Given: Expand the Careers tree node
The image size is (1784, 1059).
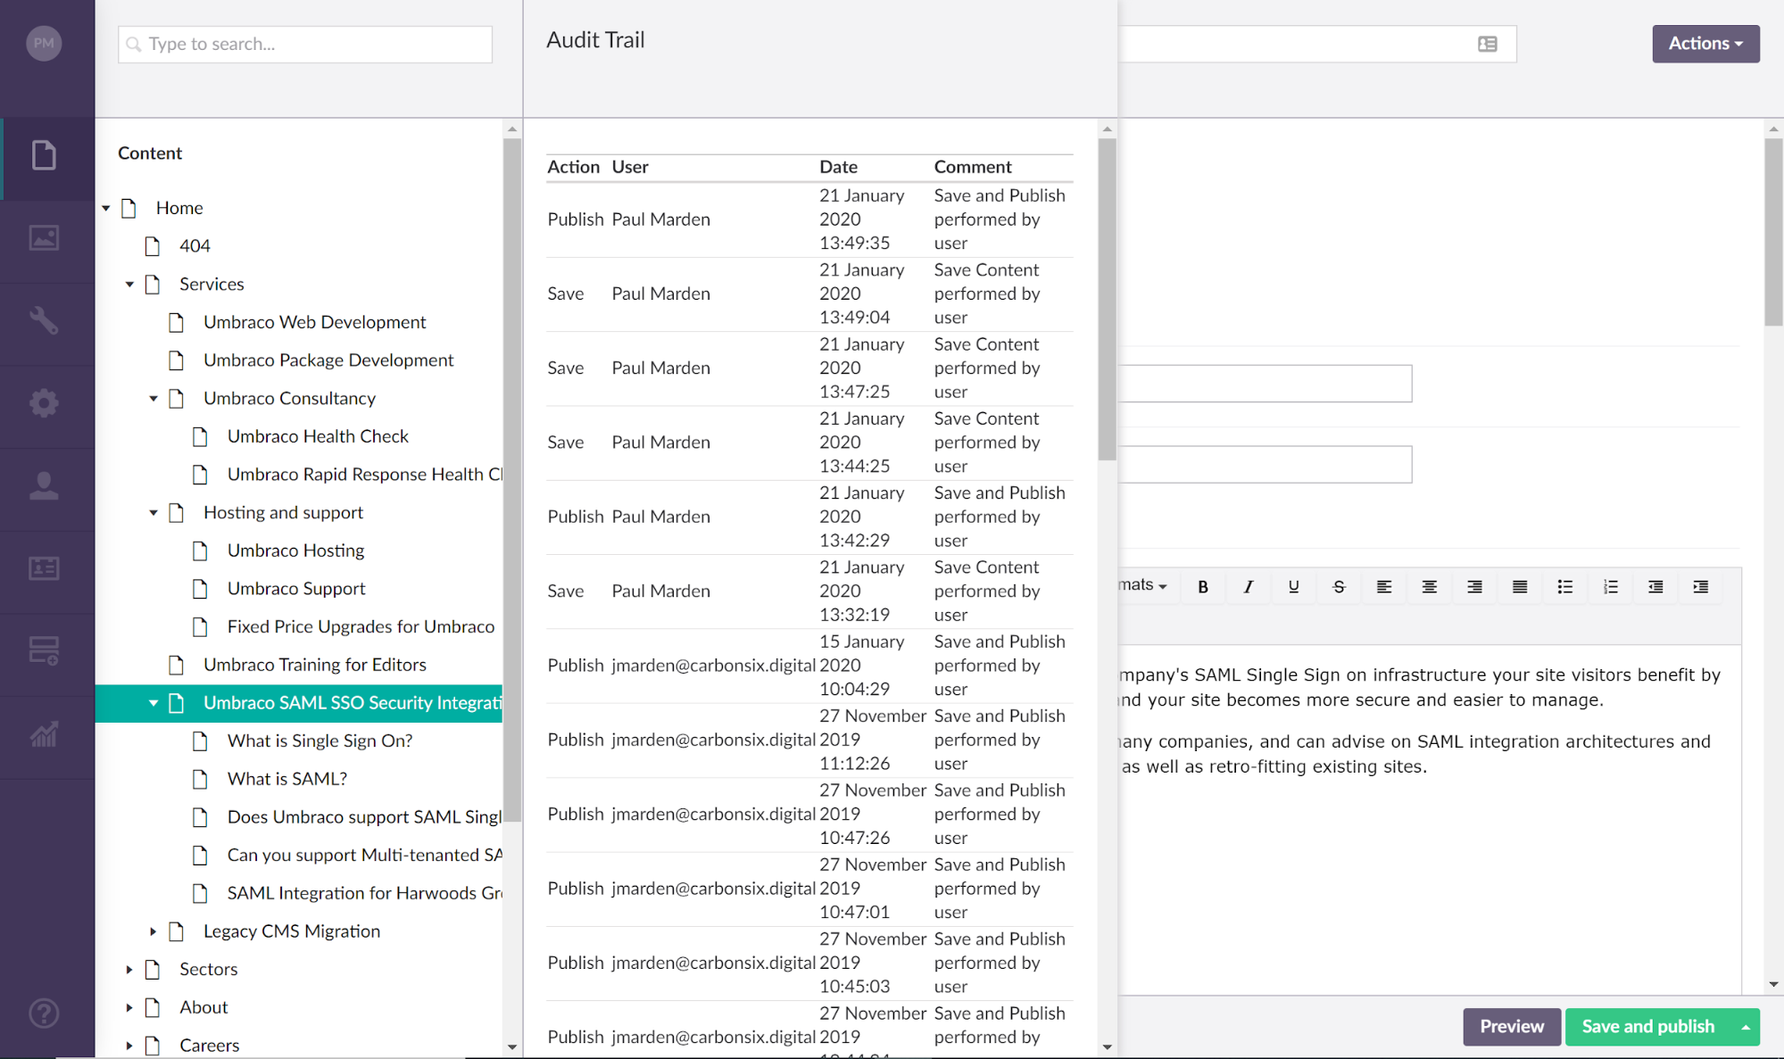Looking at the screenshot, I should [x=129, y=1045].
